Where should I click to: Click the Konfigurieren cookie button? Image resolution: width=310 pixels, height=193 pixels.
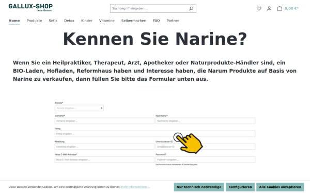coord(240,187)
